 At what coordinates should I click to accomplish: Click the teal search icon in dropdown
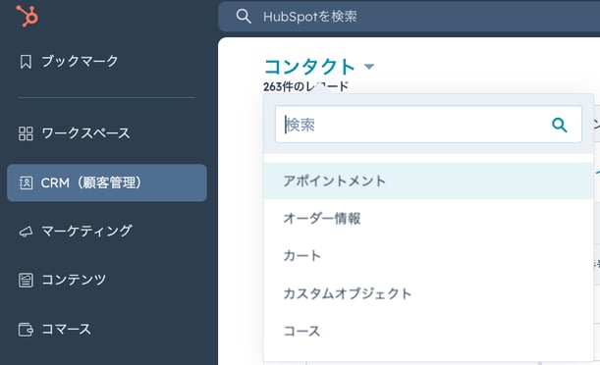tap(559, 125)
